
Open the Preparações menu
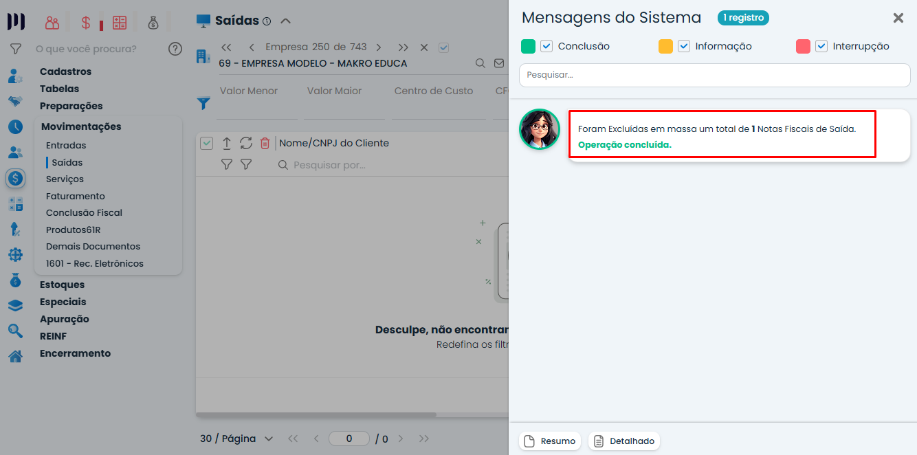(x=71, y=106)
